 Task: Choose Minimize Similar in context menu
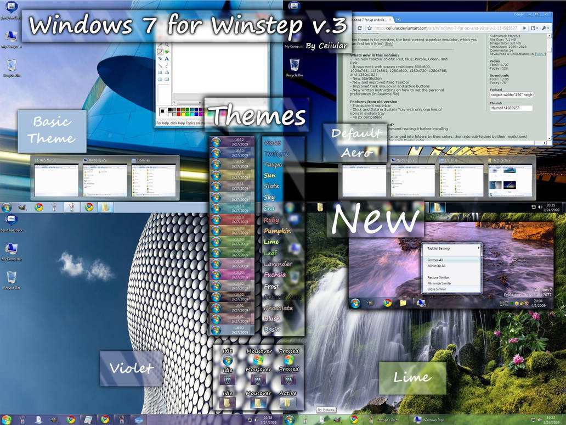click(452, 283)
